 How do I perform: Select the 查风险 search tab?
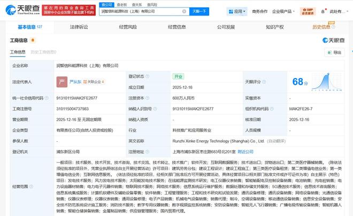pos(152,5)
